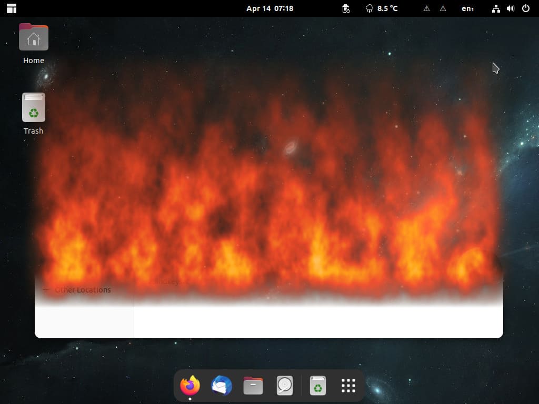Open the 8.5 °C weather indicator
Viewport: 539px width, 404px height.
pyautogui.click(x=382, y=8)
